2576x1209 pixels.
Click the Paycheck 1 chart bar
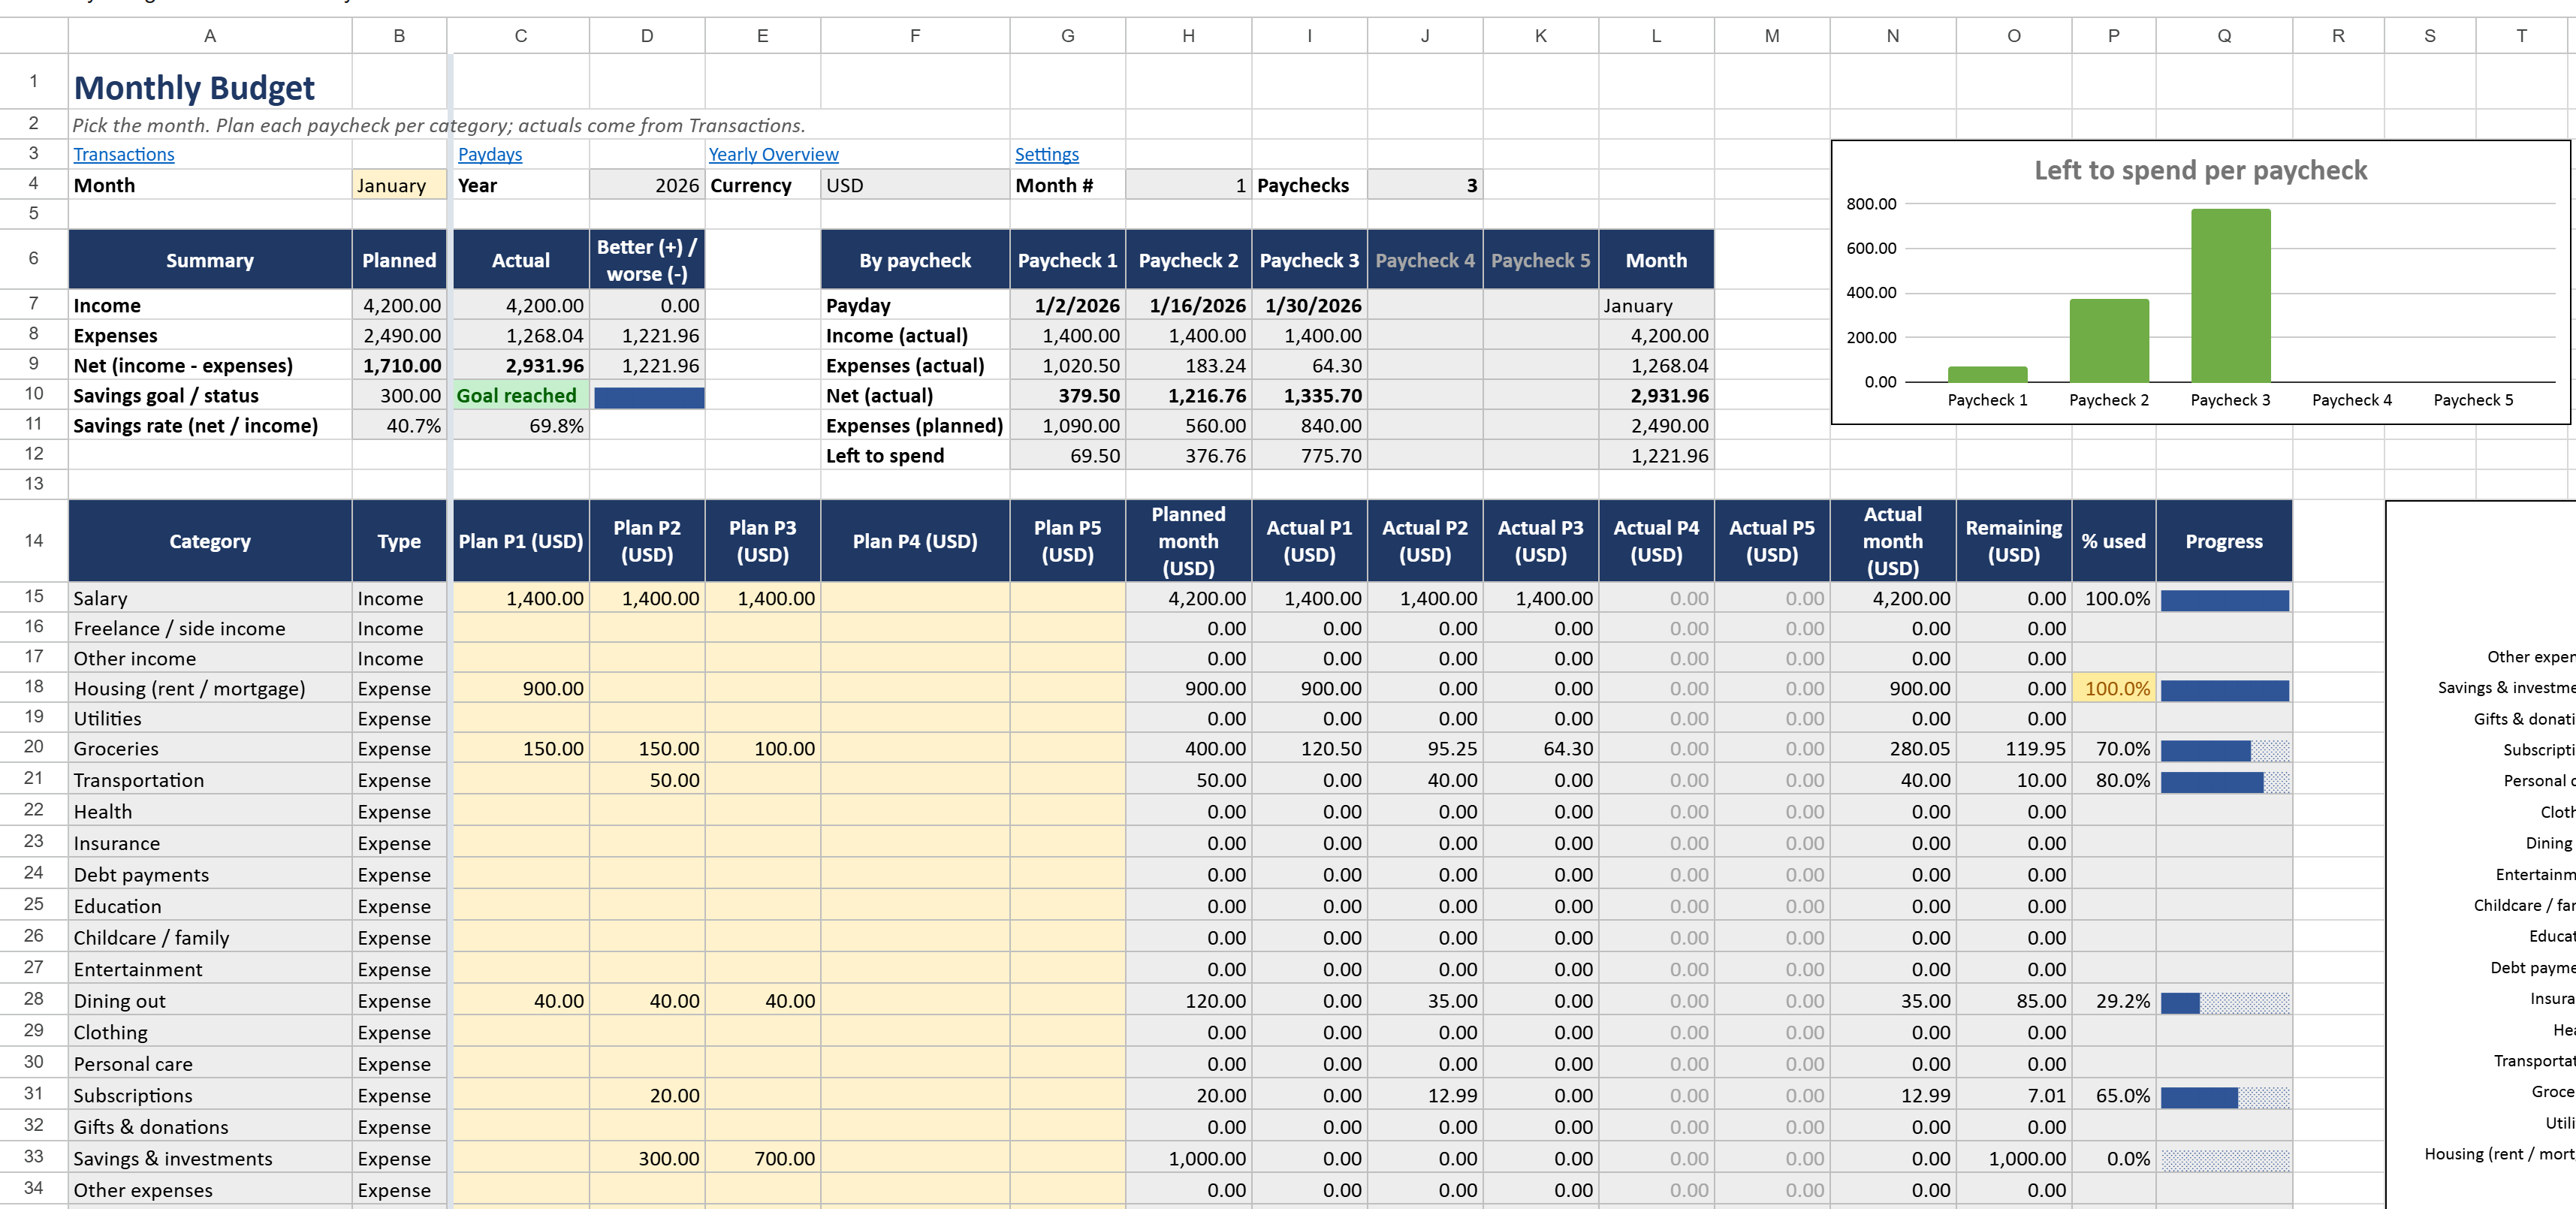tap(1987, 374)
